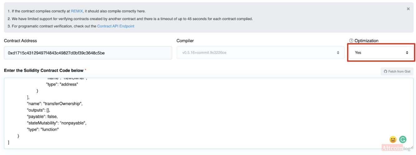The image size is (416, 155).
Task: Click the Fetch from Gist button
Action: click(x=397, y=71)
